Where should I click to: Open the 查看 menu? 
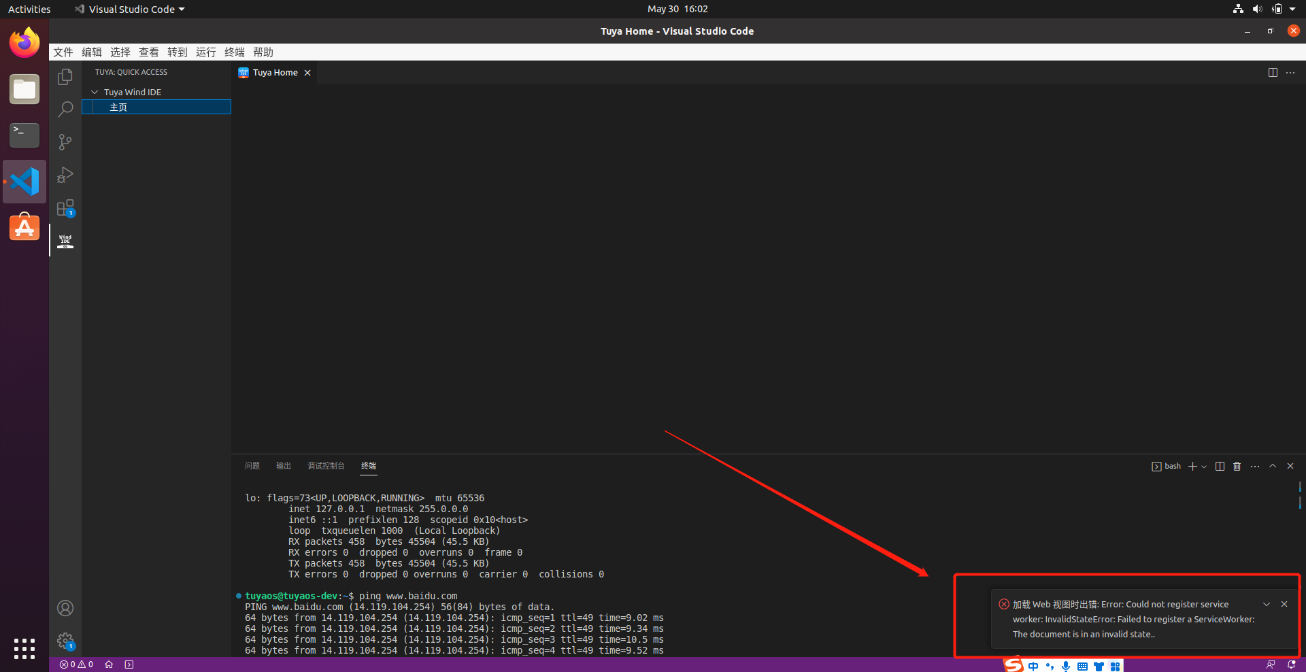pyautogui.click(x=149, y=52)
